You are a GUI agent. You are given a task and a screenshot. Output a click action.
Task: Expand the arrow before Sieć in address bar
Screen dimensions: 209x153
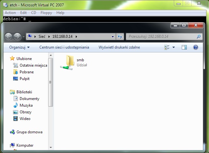click(x=35, y=37)
